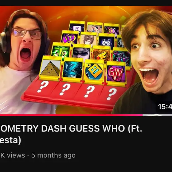Click the views and 5 months ago text
172x172 pixels.
38,155
